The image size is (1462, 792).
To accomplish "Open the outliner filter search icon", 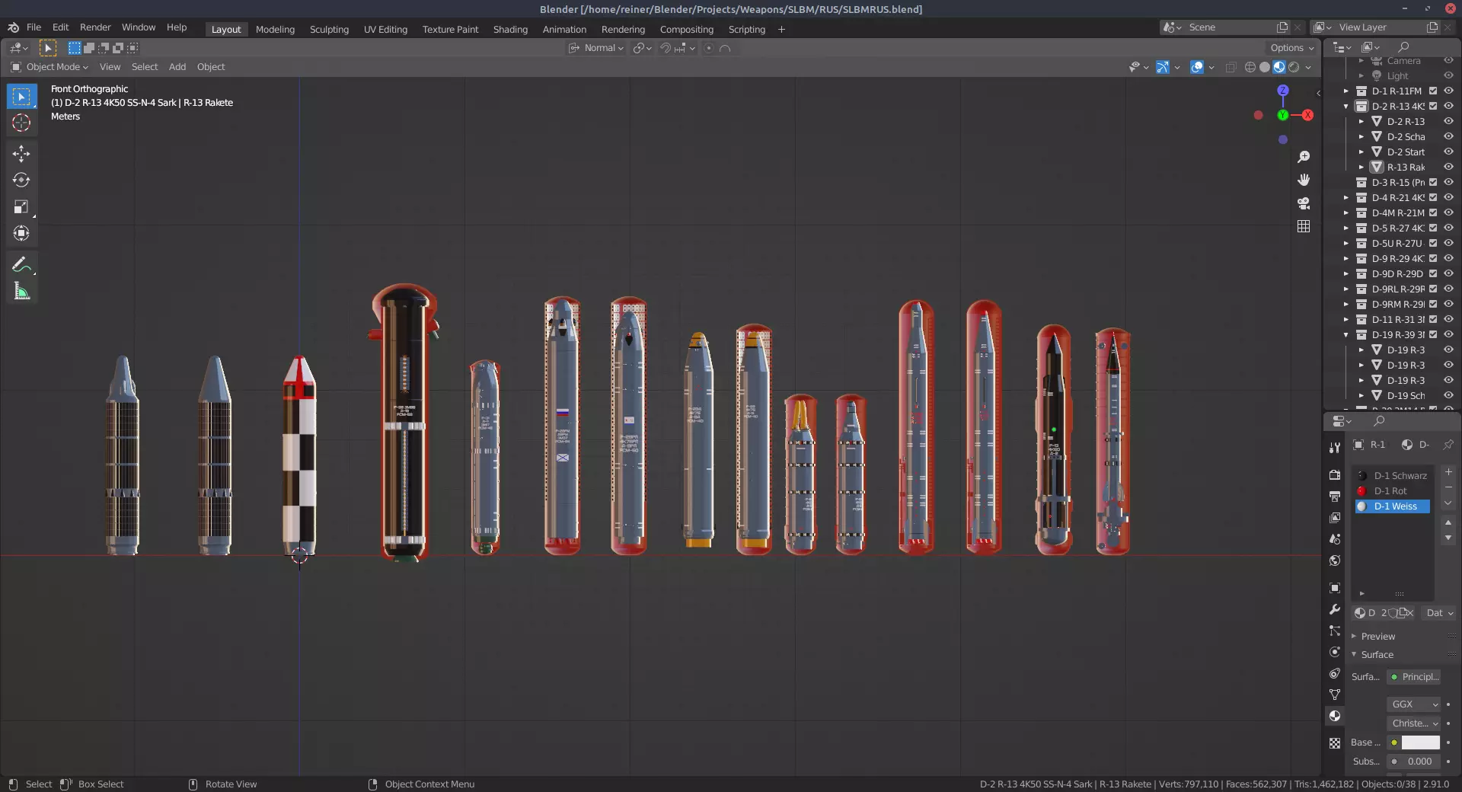I will tap(1403, 47).
